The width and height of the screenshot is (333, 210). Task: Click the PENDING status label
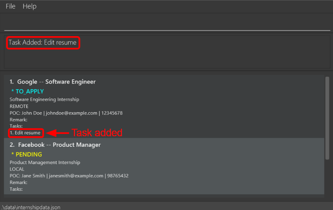pos(29,154)
